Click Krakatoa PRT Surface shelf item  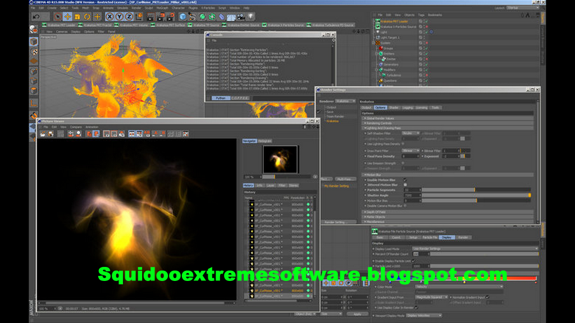pos(167,25)
